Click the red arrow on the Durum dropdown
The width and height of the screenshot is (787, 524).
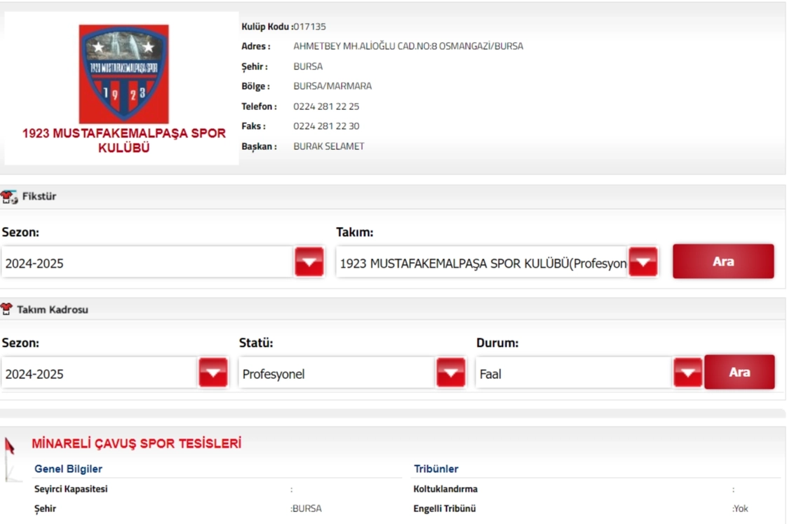pyautogui.click(x=687, y=373)
